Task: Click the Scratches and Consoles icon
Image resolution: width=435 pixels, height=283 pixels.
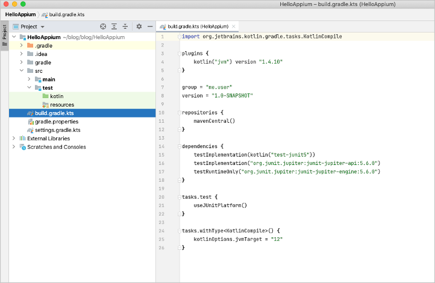Action: coord(22,147)
